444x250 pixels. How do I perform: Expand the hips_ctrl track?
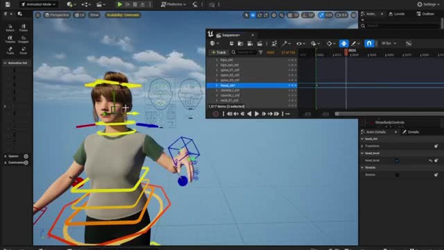[216, 60]
